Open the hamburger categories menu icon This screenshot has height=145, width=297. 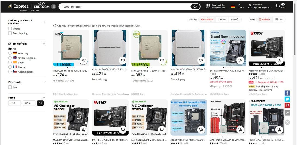pos(54,7)
